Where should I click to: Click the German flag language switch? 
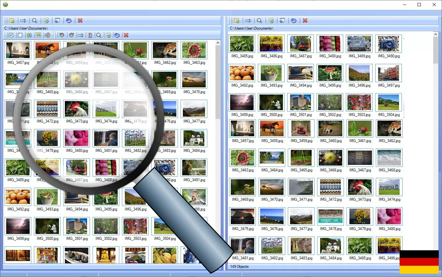420,262
